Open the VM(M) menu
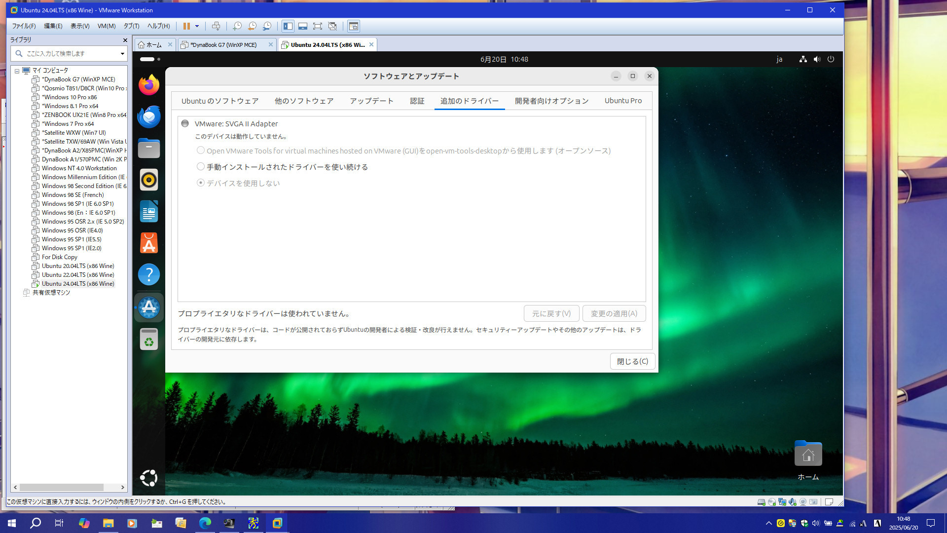This screenshot has width=947, height=533. click(106, 26)
